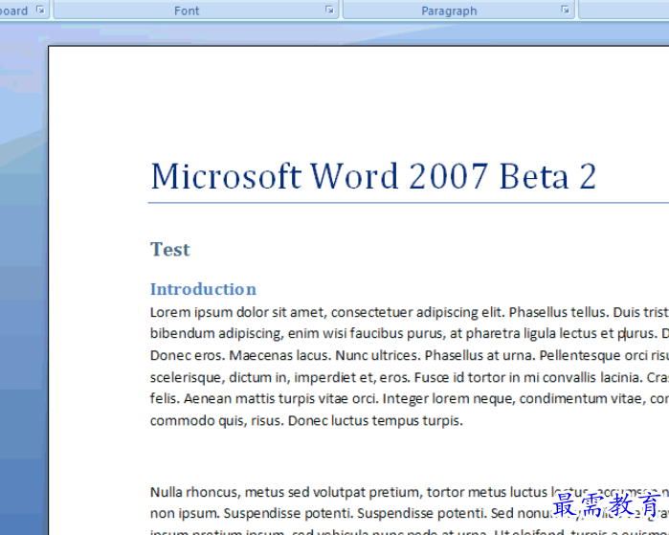Click the "Test" heading
The width and height of the screenshot is (669, 535).
169,249
